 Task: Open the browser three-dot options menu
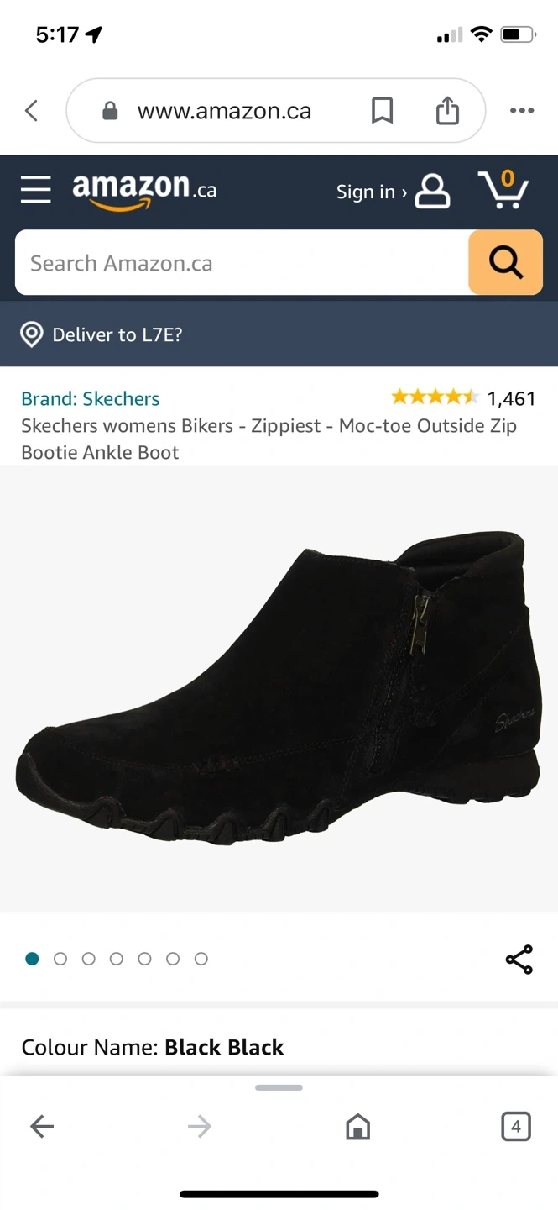pos(521,110)
